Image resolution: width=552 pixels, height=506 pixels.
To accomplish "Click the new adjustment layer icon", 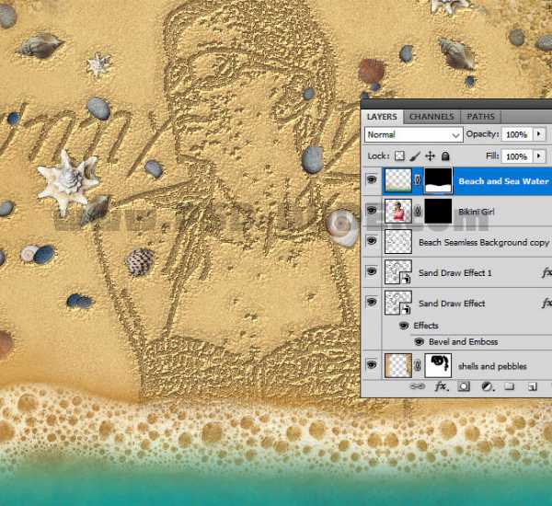I will point(487,387).
